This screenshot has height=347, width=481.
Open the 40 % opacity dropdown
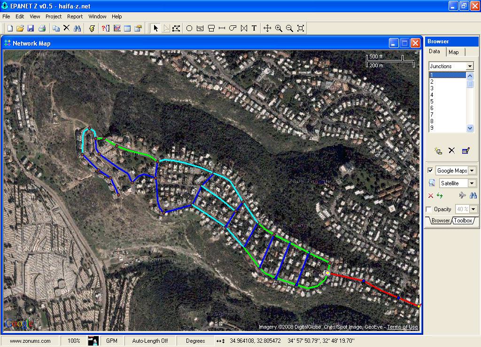point(473,209)
